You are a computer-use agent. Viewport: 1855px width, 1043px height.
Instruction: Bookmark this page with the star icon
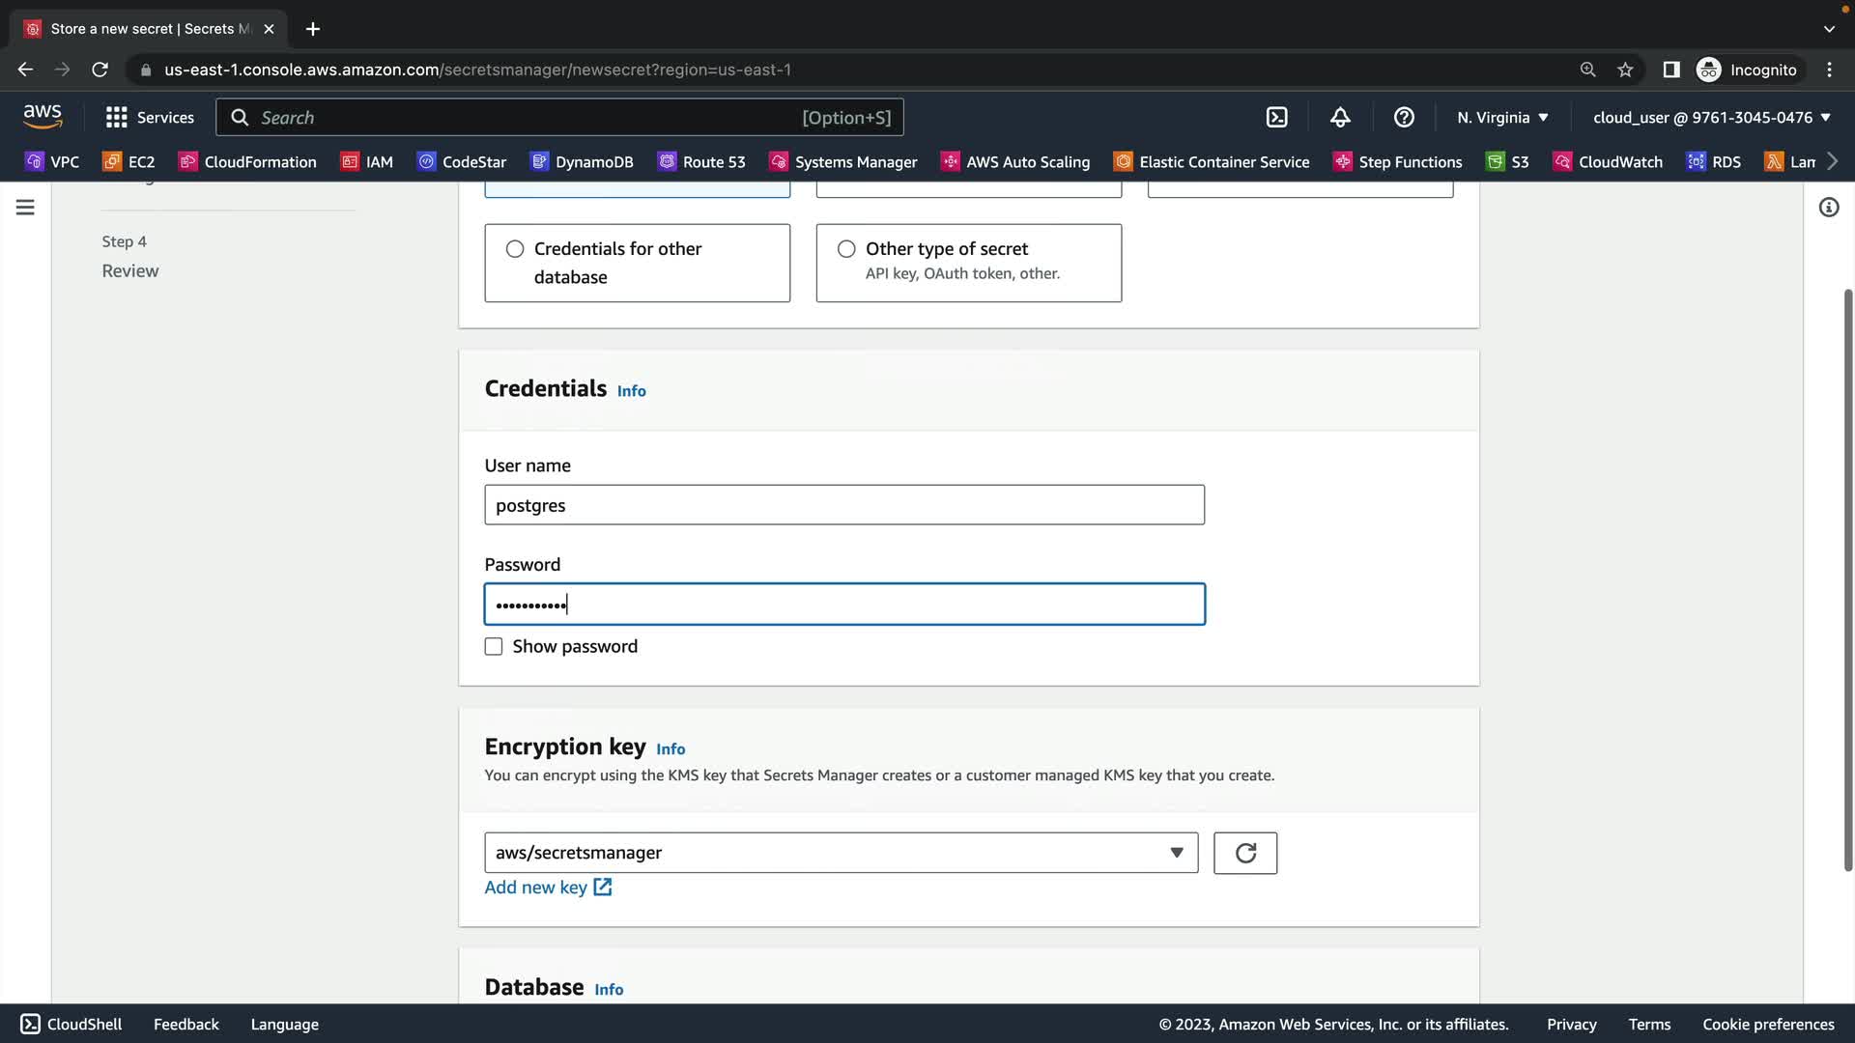coord(1625,70)
